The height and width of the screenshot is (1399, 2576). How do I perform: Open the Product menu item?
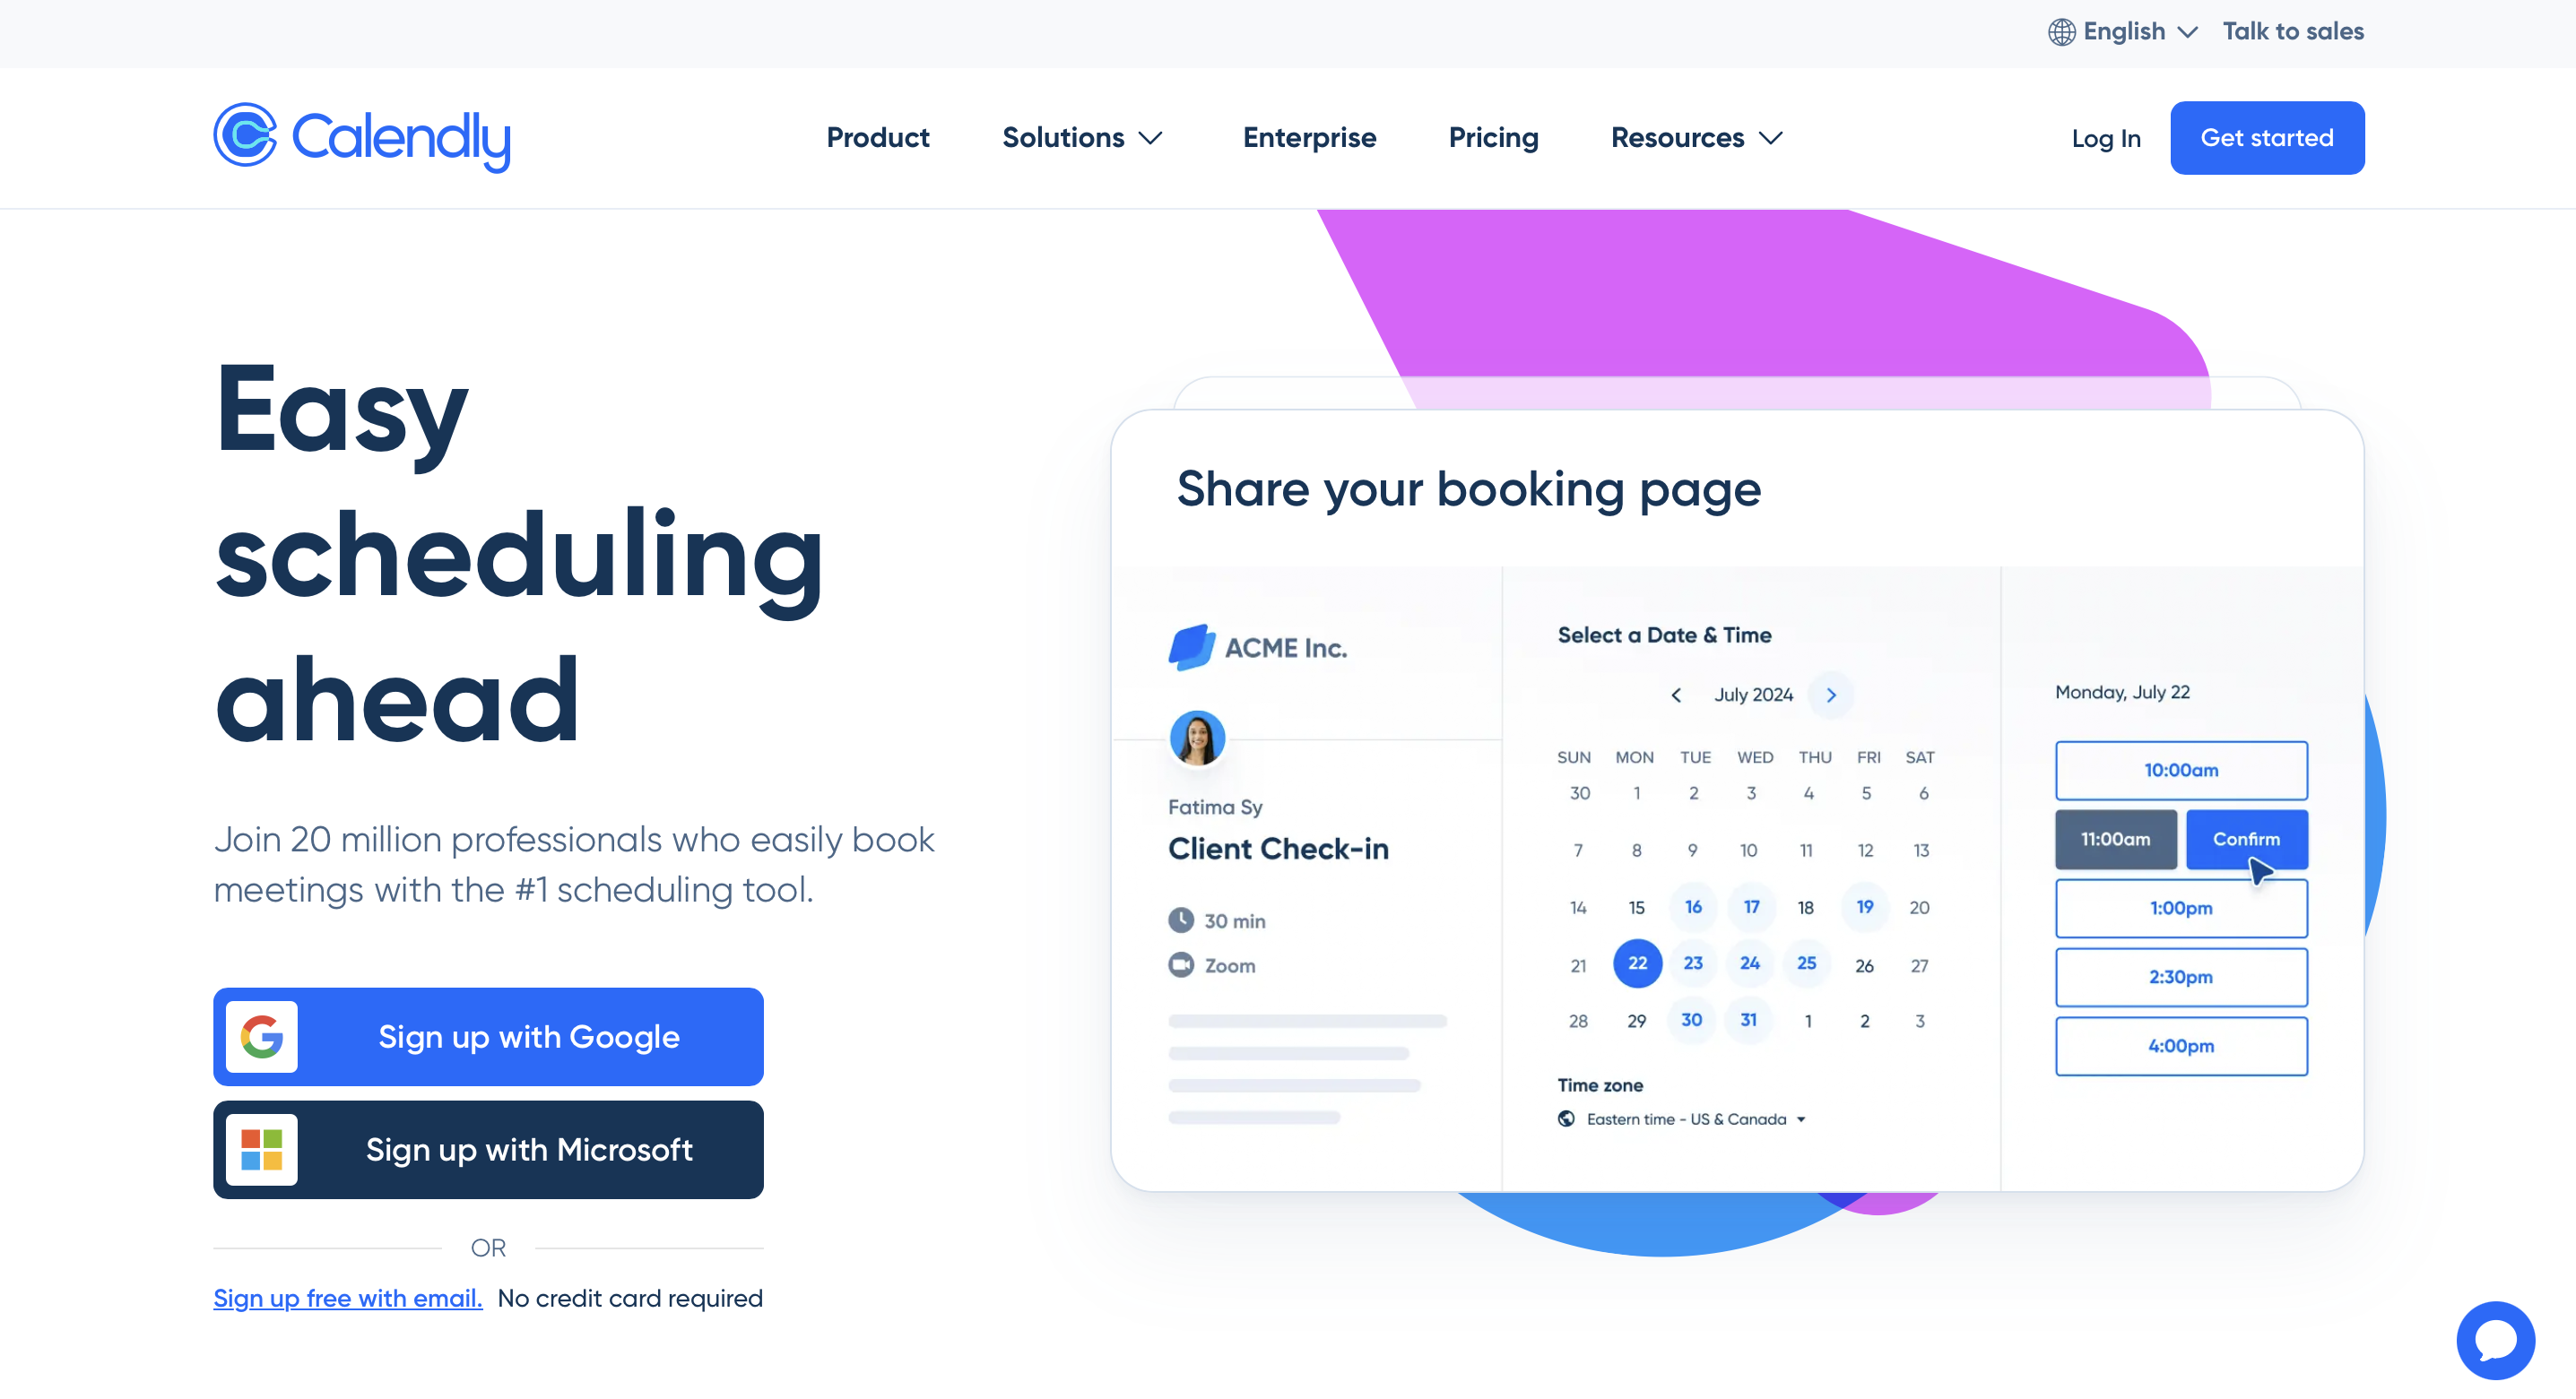click(879, 138)
